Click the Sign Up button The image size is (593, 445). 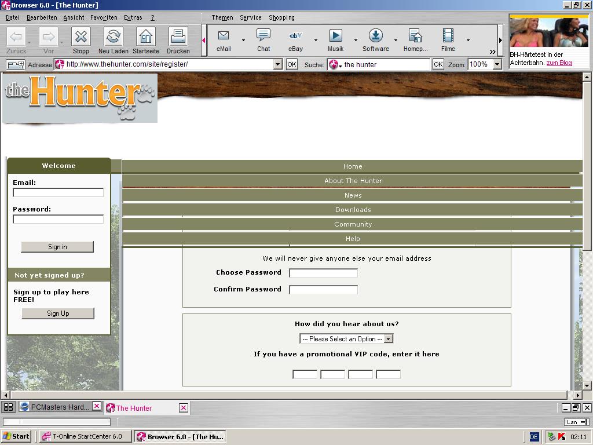point(58,313)
